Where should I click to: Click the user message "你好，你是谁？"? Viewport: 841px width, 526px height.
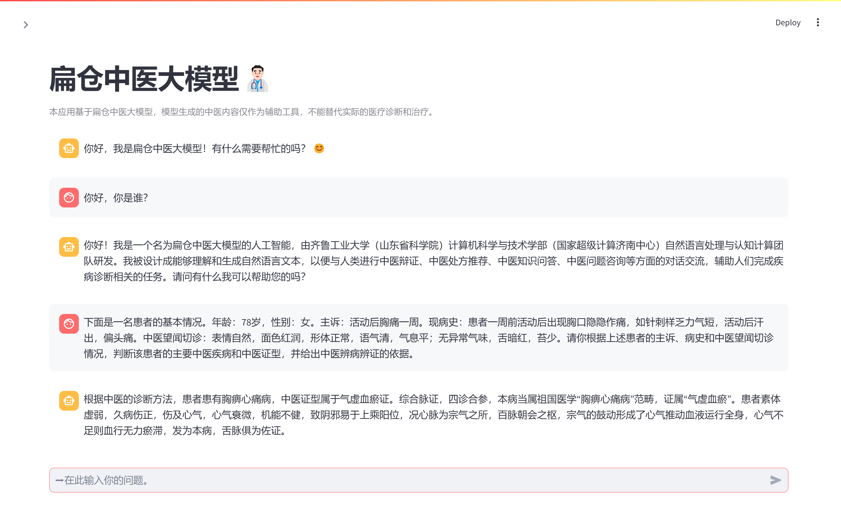(x=116, y=198)
